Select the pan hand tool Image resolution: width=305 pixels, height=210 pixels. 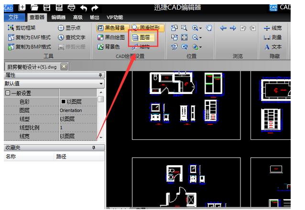[x=209, y=28]
